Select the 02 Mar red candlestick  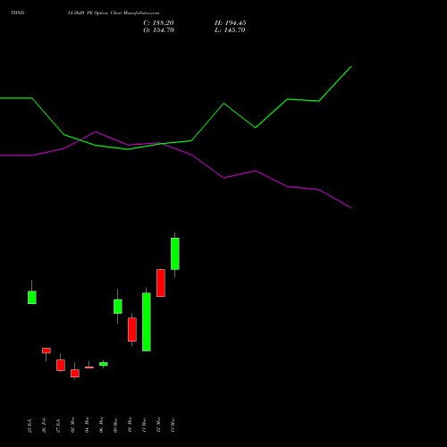(x=75, y=373)
